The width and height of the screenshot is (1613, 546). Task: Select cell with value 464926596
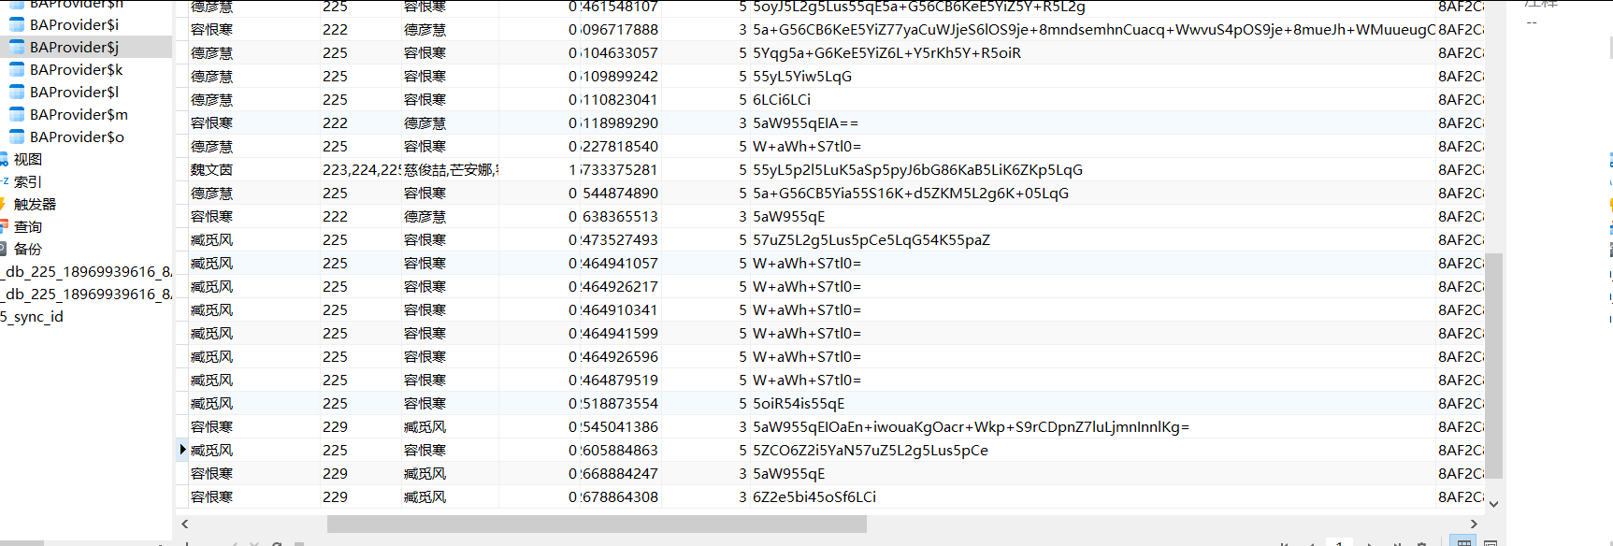coord(620,357)
